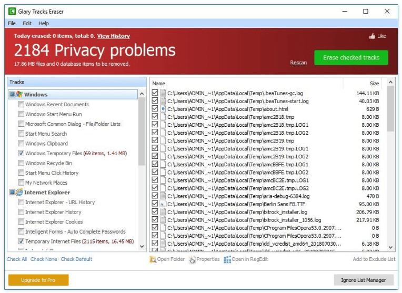This screenshot has width=402, height=293.
Task: Click the Open in RegEdit icon
Action: 227,259
